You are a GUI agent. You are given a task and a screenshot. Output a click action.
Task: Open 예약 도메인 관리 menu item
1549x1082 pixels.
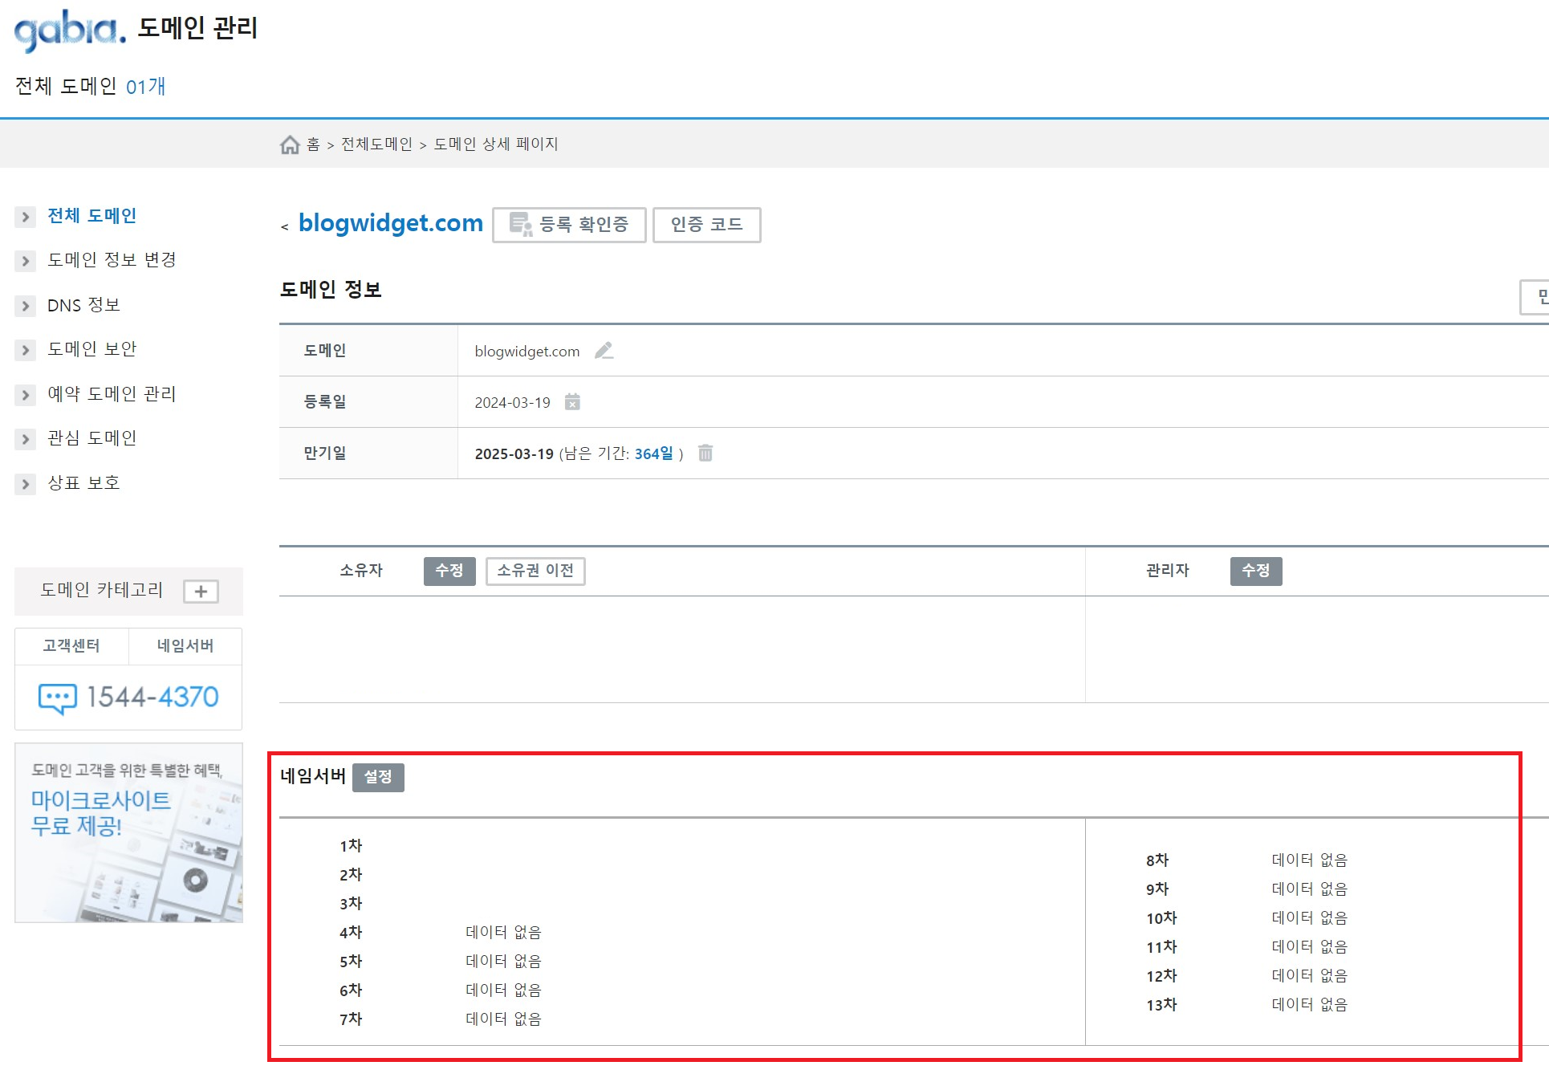coord(112,394)
